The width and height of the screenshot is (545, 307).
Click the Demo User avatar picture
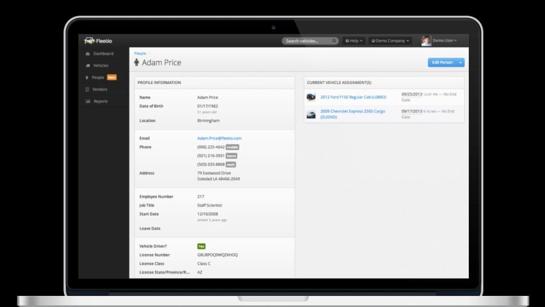tap(426, 41)
